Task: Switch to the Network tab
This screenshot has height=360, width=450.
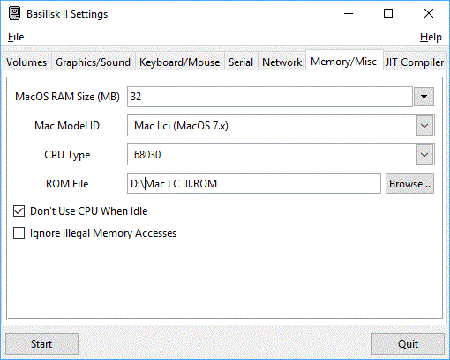Action: click(x=281, y=62)
